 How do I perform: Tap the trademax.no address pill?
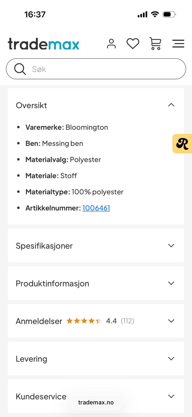(96, 402)
